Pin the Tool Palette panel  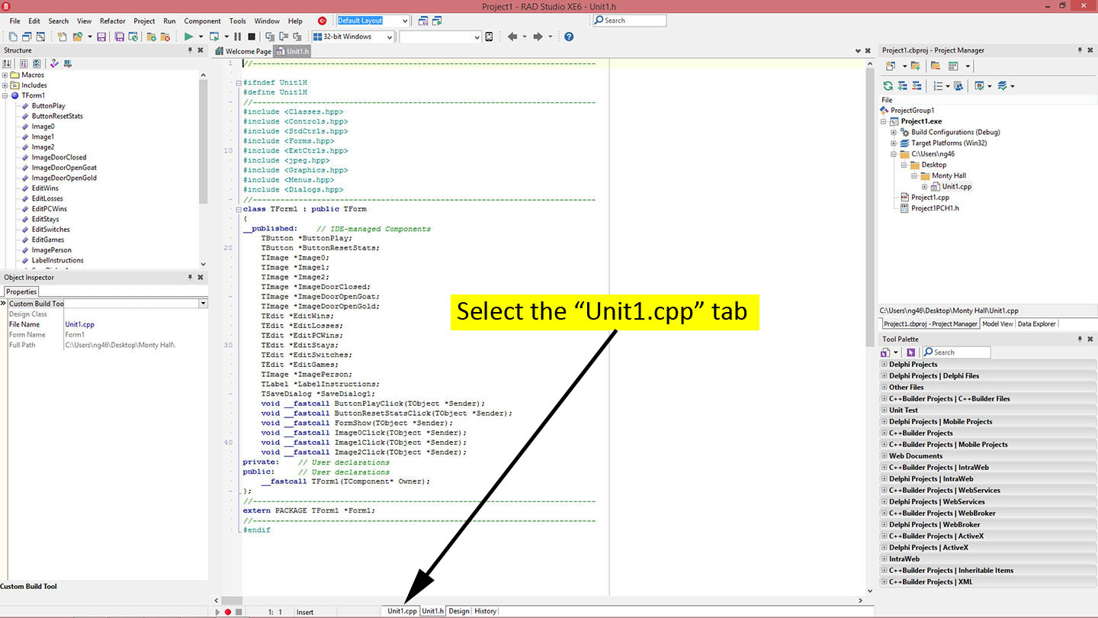tap(1080, 339)
